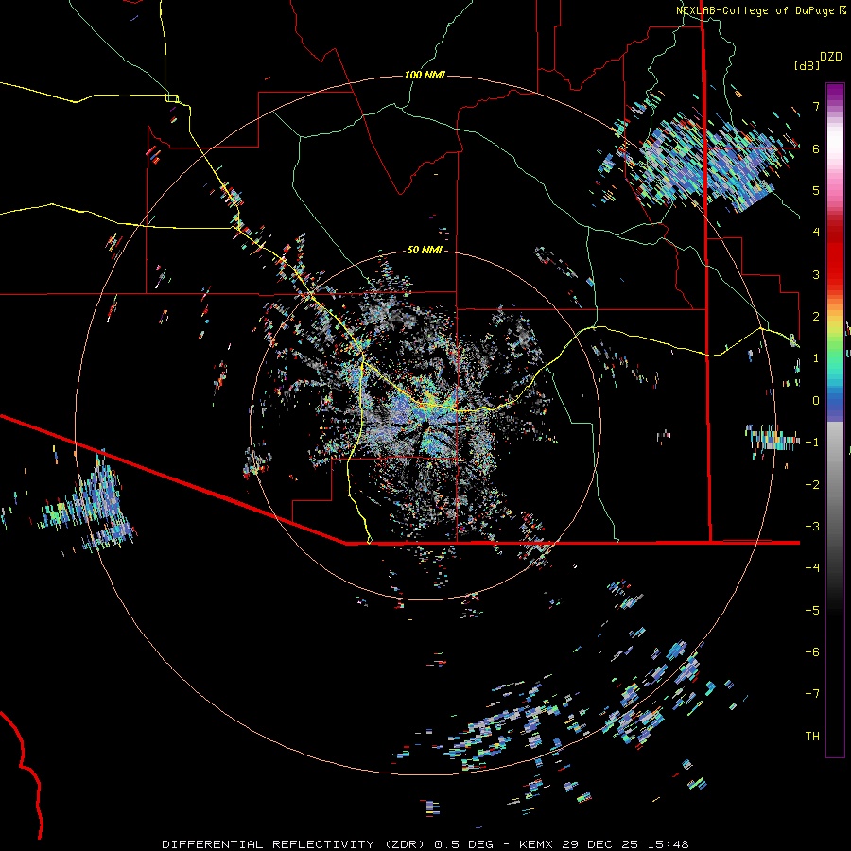Click the 2 dB label on color scale
The image size is (851, 851).
pos(816,317)
